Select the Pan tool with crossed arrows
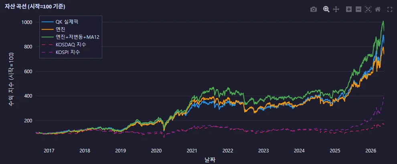Image resolution: width=397 pixels, height=164 pixels. [336, 9]
